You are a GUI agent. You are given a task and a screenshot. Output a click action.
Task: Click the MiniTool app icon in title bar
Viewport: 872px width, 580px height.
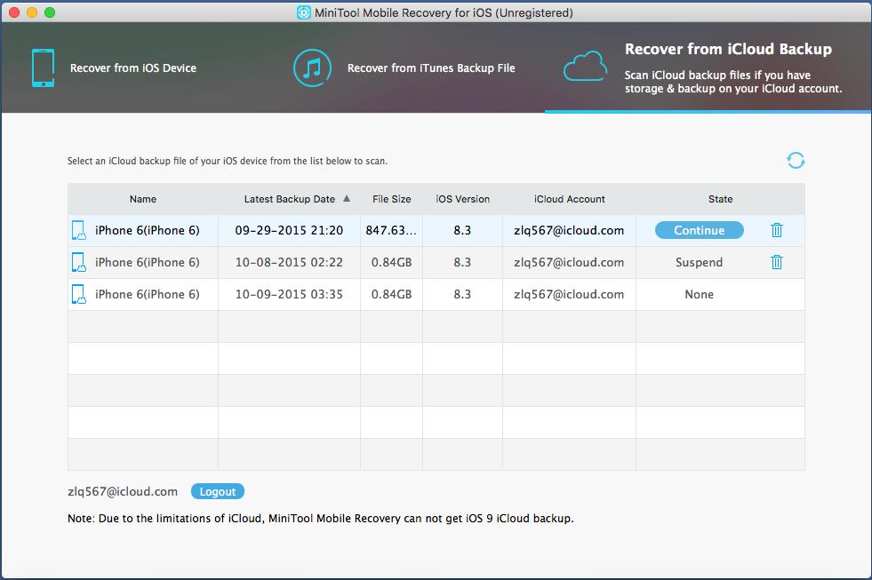[x=304, y=12]
